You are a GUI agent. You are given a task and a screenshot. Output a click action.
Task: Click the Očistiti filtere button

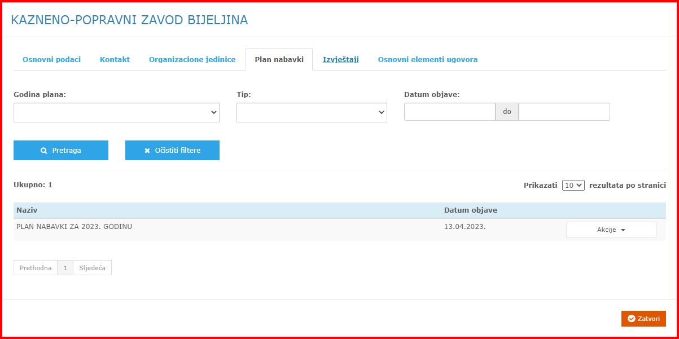pos(172,151)
